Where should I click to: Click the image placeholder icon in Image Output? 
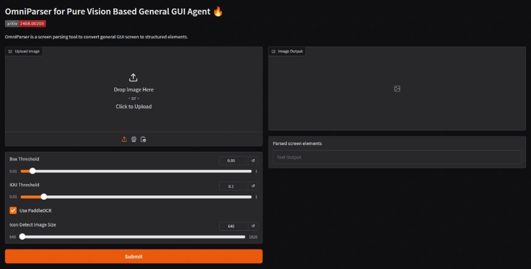397,89
